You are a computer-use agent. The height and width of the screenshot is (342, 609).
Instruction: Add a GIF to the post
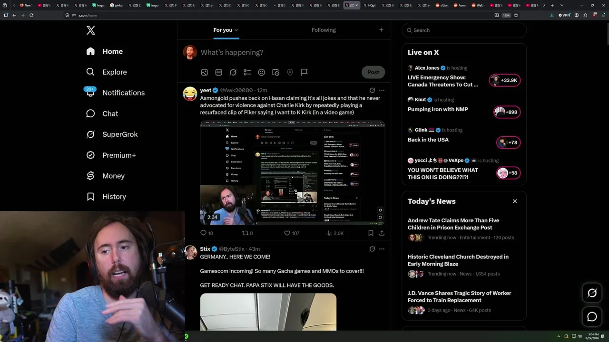pyautogui.click(x=218, y=72)
